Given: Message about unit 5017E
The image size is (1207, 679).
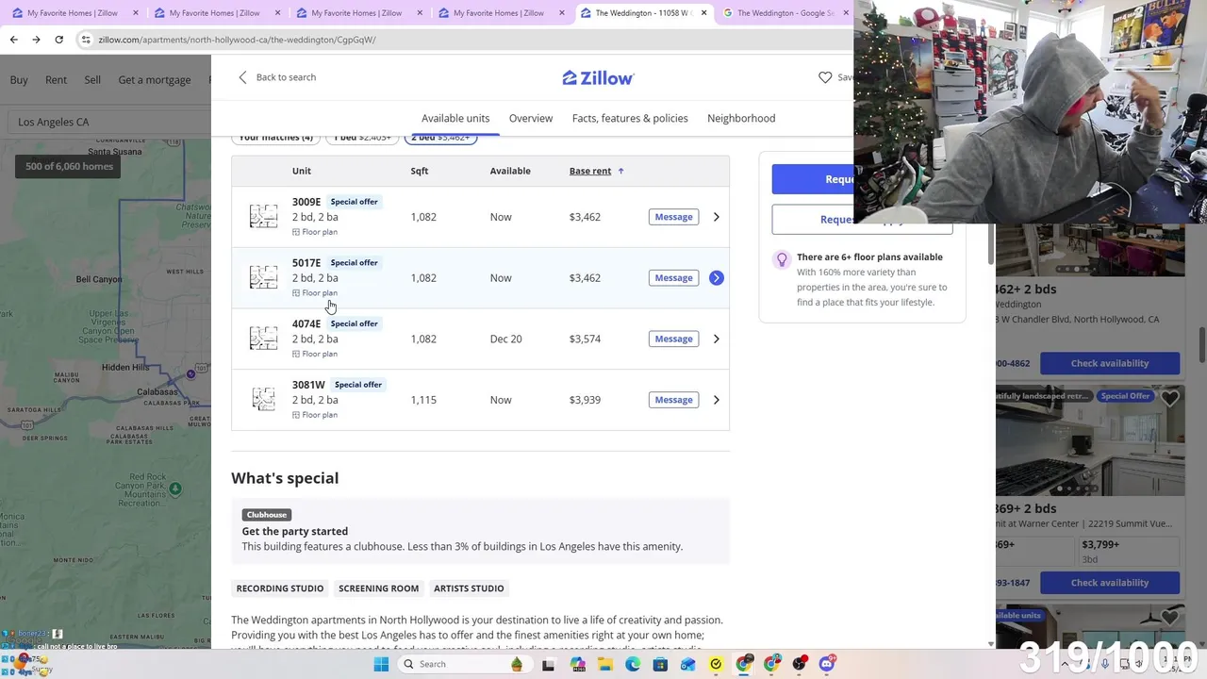Looking at the screenshot, I should [x=673, y=277].
